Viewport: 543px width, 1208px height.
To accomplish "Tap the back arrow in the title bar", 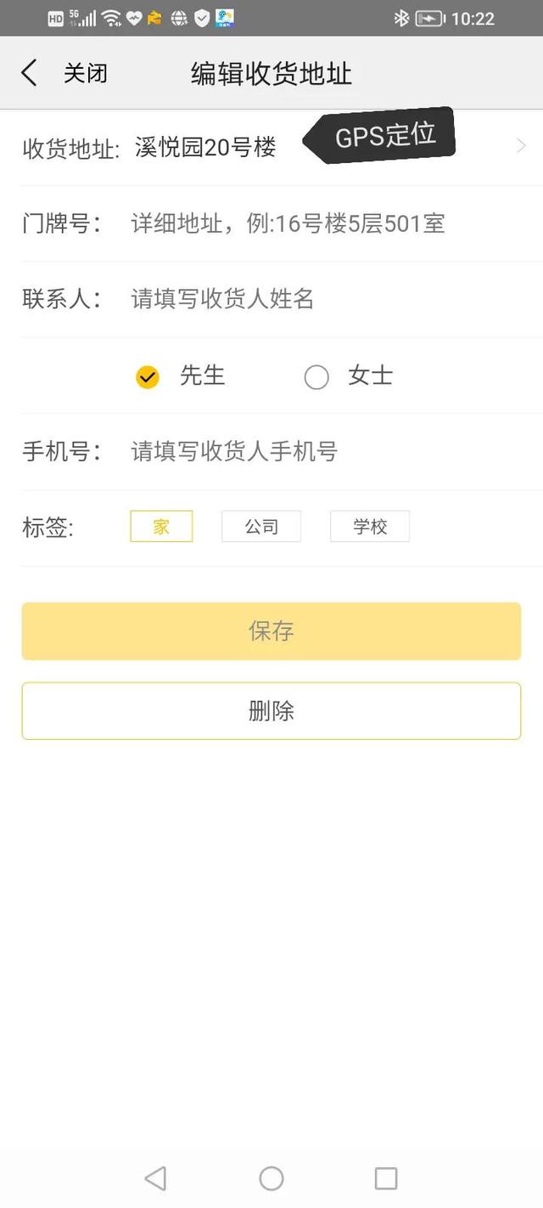I will click(30, 72).
